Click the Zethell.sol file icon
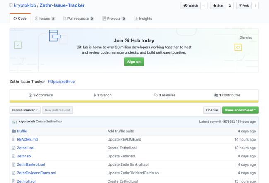 [14, 148]
